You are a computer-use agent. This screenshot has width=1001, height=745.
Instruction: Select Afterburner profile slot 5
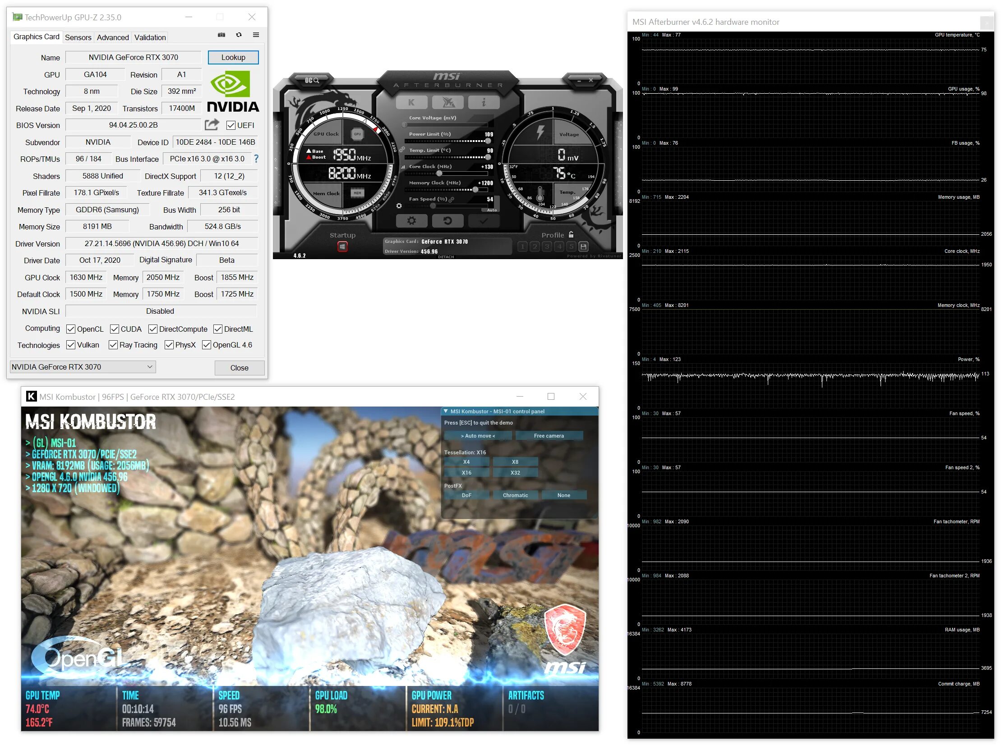572,247
